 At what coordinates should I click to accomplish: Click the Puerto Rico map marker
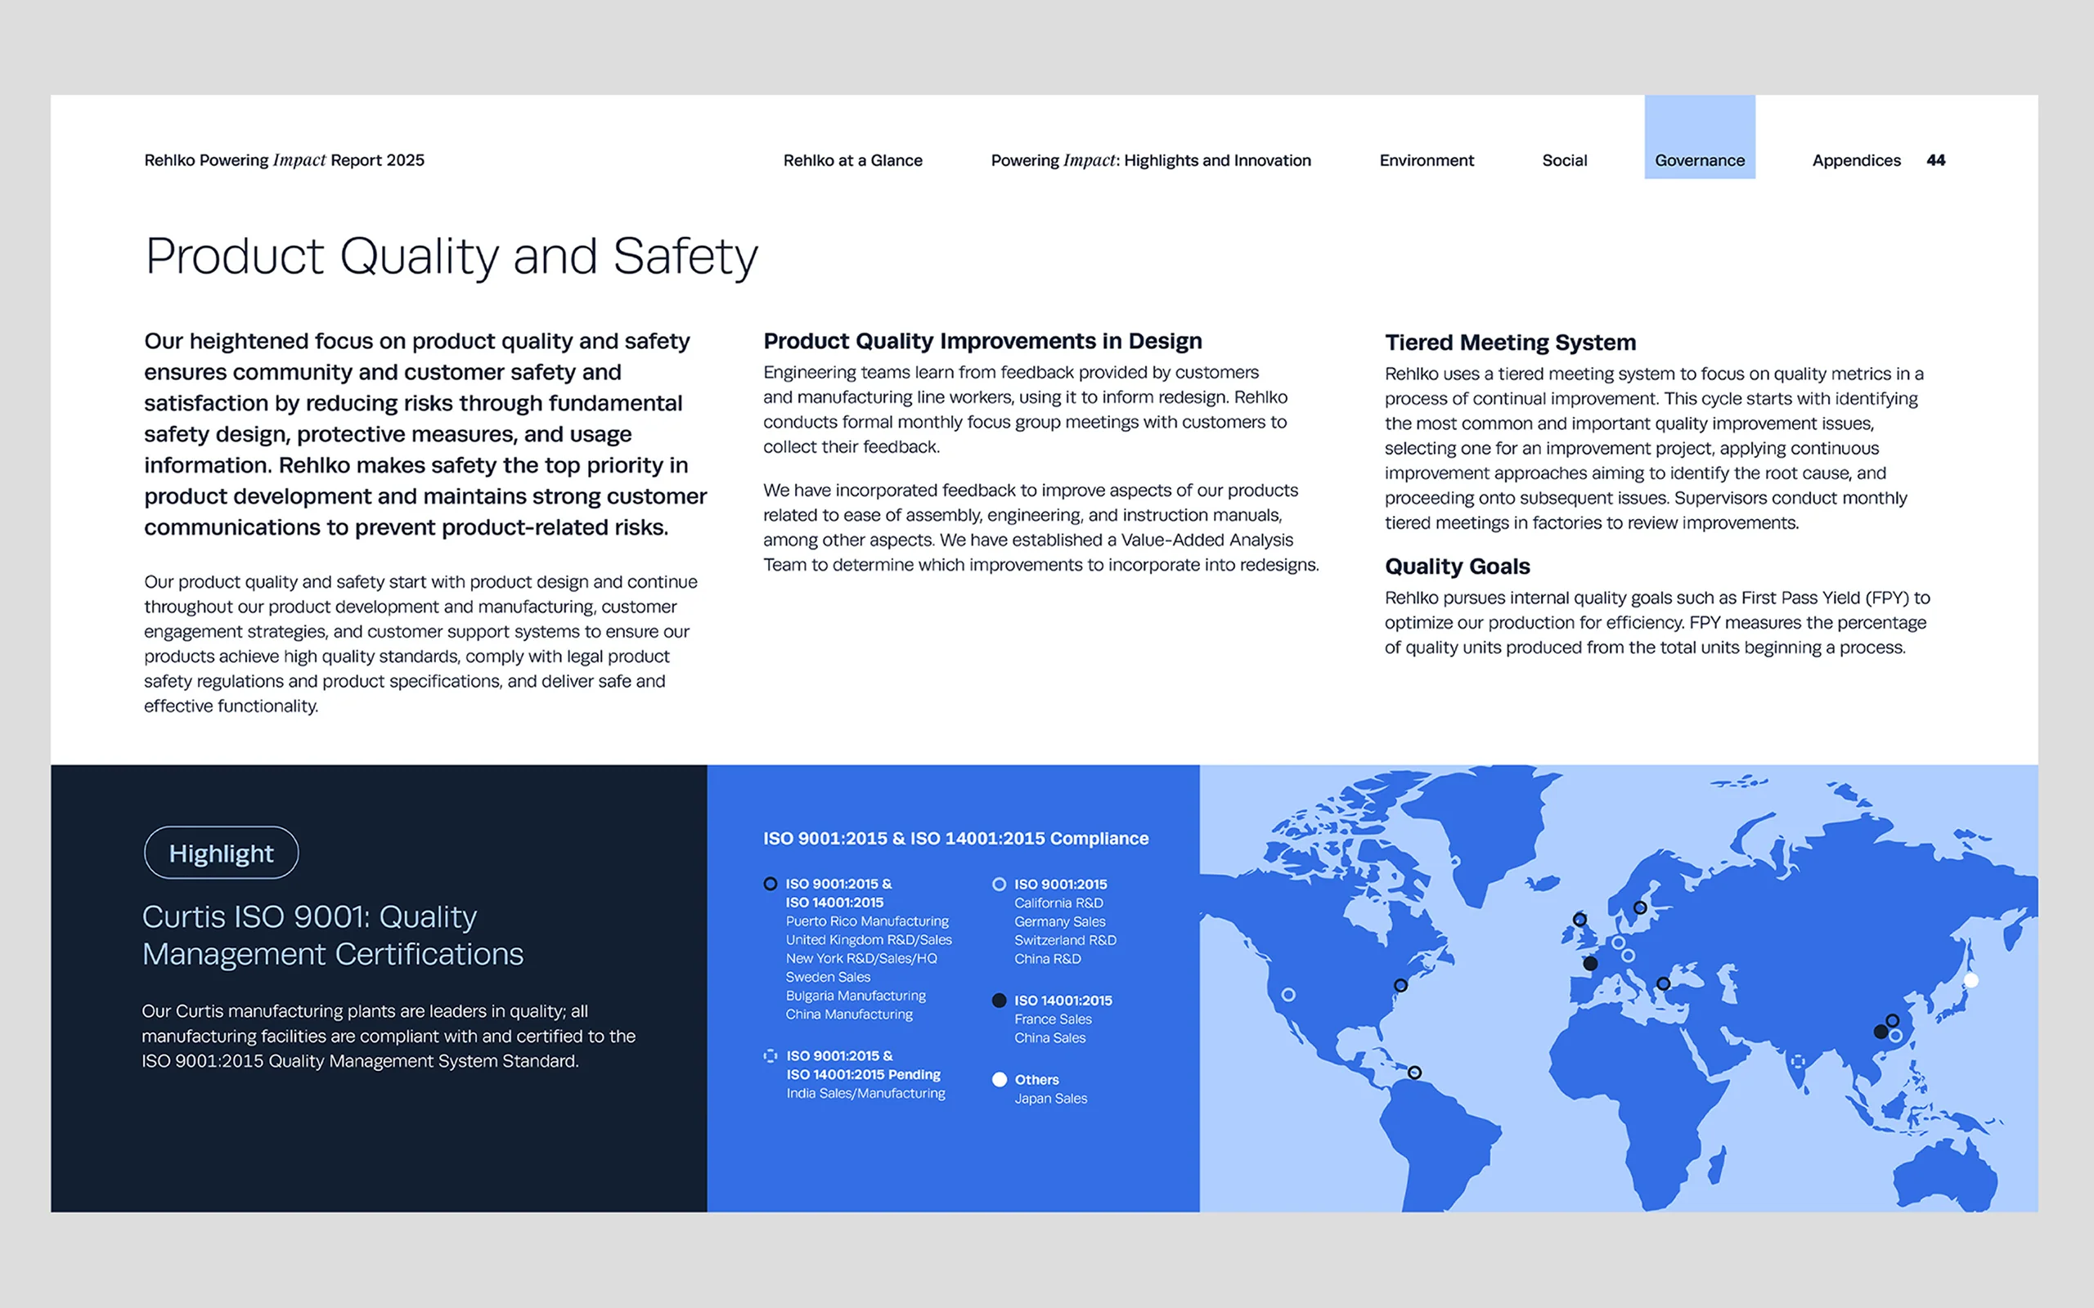[x=1415, y=1073]
